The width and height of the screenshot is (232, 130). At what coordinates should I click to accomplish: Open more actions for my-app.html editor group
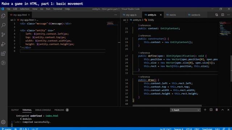pyautogui.click(x=116, y=15)
